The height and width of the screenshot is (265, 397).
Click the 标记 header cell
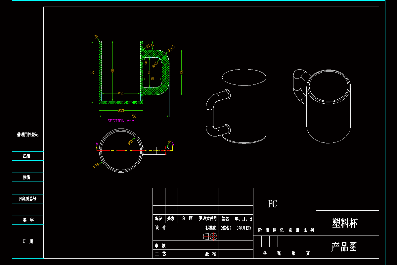[159, 219]
